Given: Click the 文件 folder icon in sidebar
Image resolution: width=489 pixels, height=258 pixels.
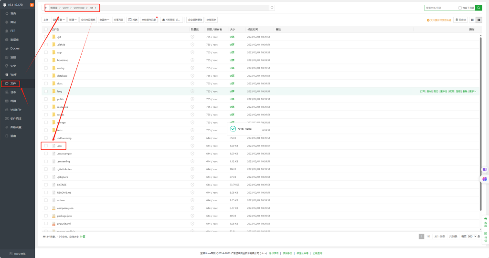Looking at the screenshot, I should (7, 83).
